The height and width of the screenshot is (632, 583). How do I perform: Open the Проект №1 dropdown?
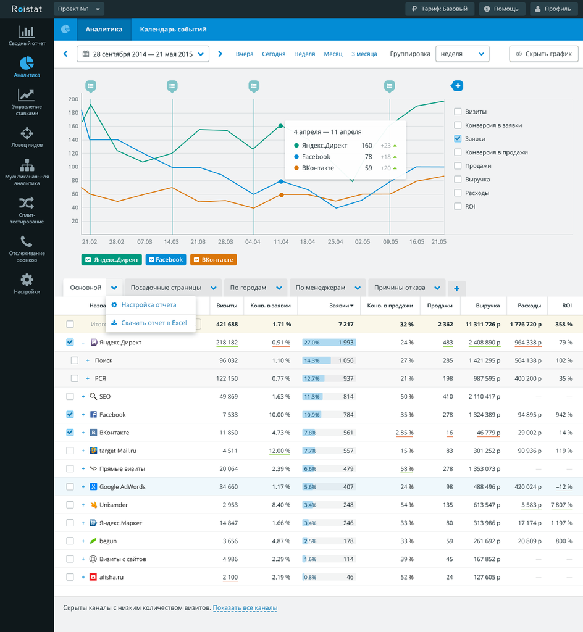point(79,9)
